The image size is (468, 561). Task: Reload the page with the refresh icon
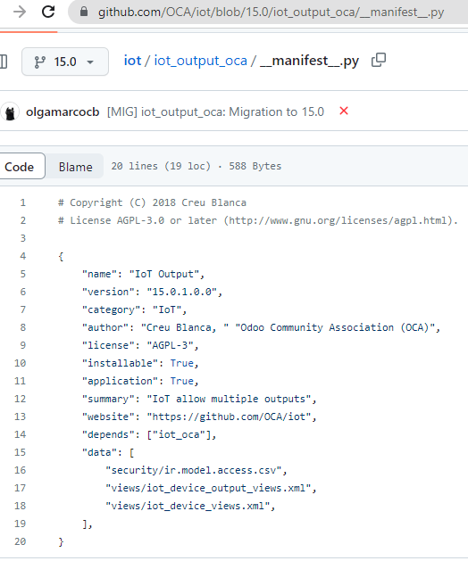(48, 12)
